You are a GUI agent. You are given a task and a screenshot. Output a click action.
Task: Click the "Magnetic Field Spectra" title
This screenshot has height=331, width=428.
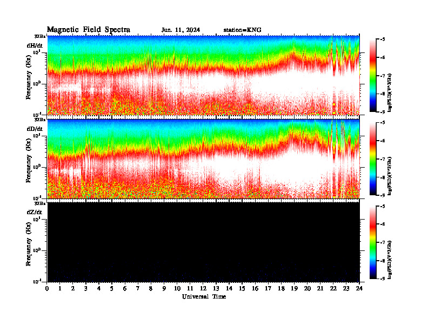89,30
